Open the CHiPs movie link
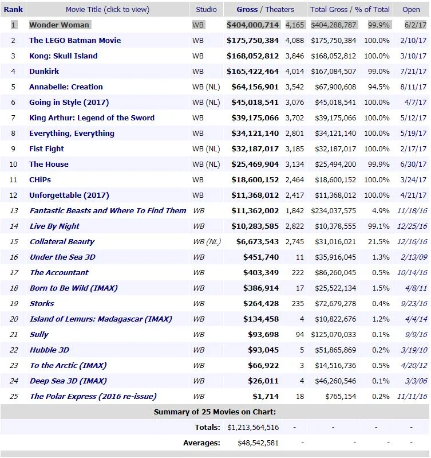 pyautogui.click(x=40, y=179)
